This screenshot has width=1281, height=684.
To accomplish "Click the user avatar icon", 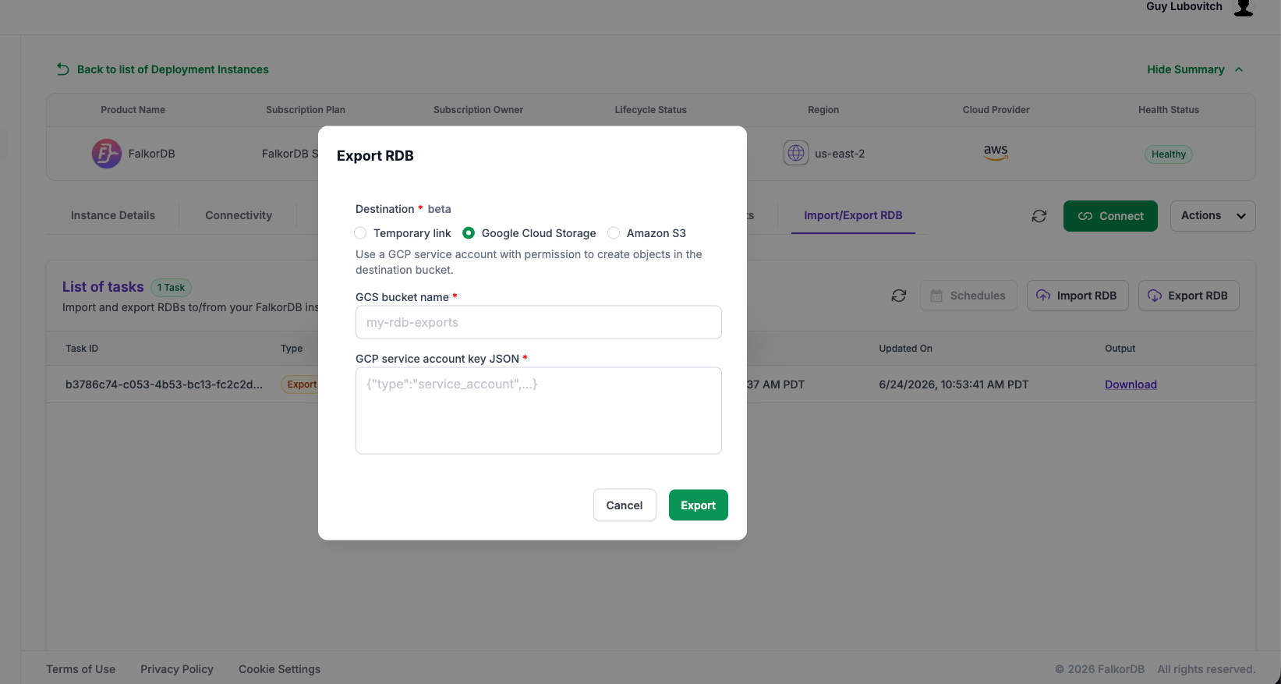I will click(x=1244, y=8).
